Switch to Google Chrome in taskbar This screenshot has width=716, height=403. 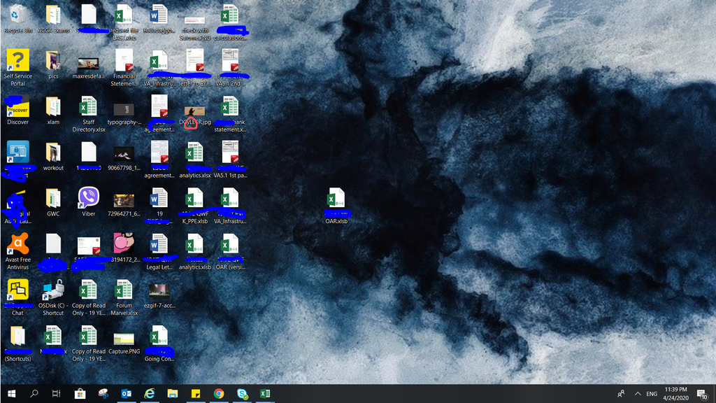pyautogui.click(x=219, y=393)
